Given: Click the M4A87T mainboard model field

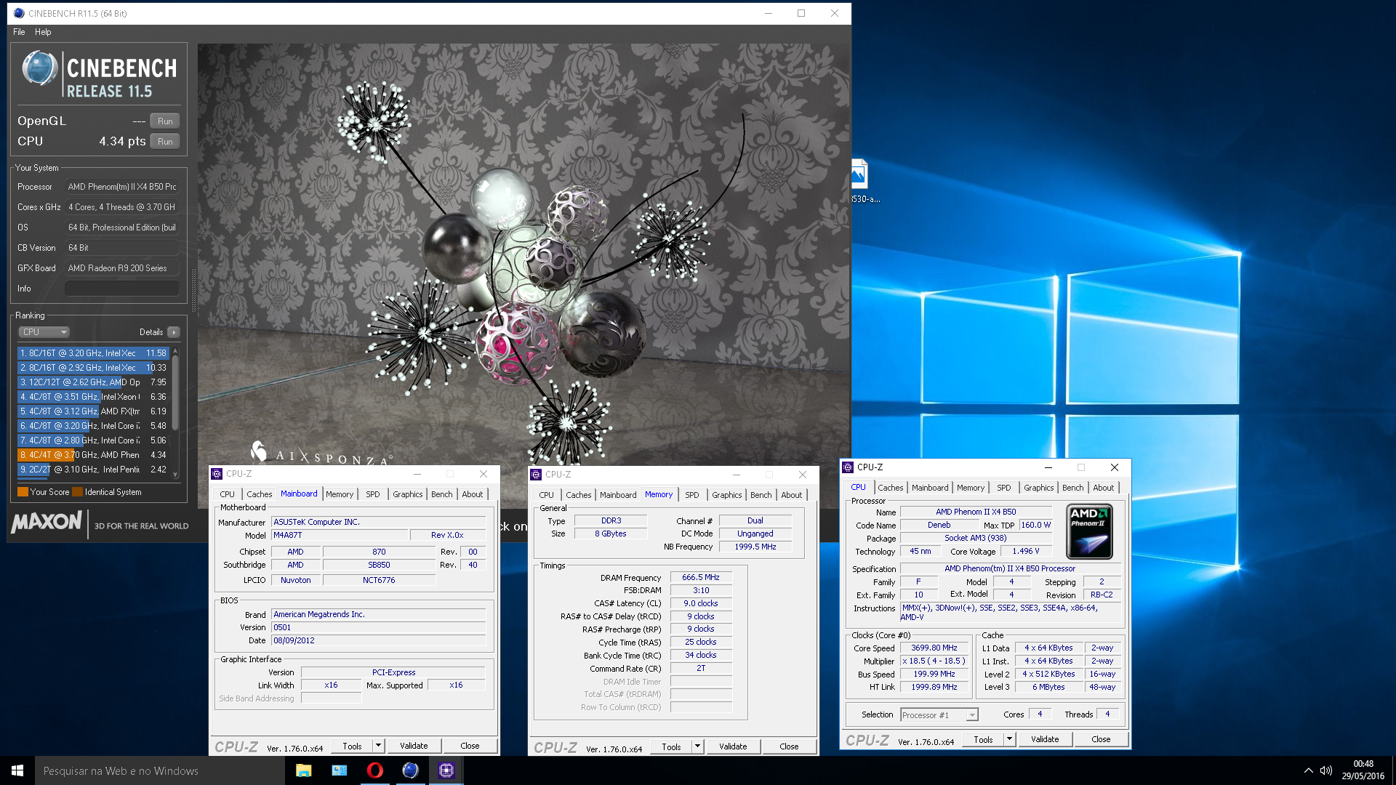Looking at the screenshot, I should click(339, 535).
